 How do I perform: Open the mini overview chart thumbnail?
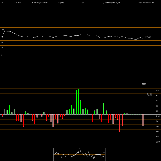click(x=80, y=154)
